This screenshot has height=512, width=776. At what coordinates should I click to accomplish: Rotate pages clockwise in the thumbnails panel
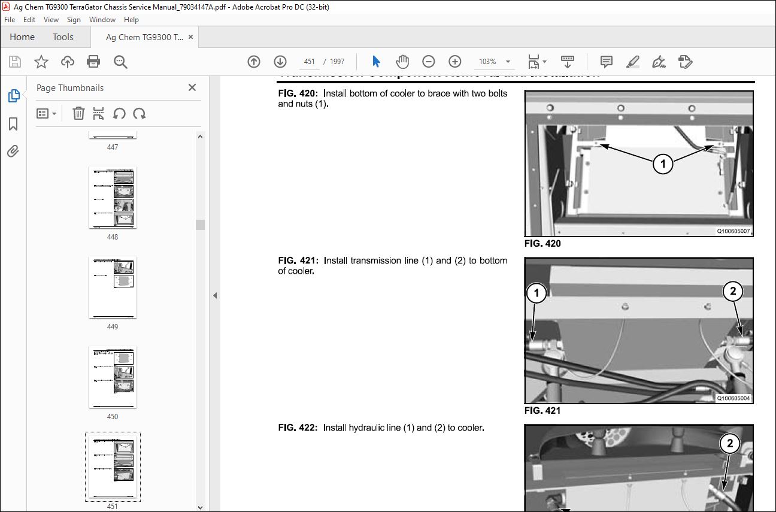click(139, 113)
